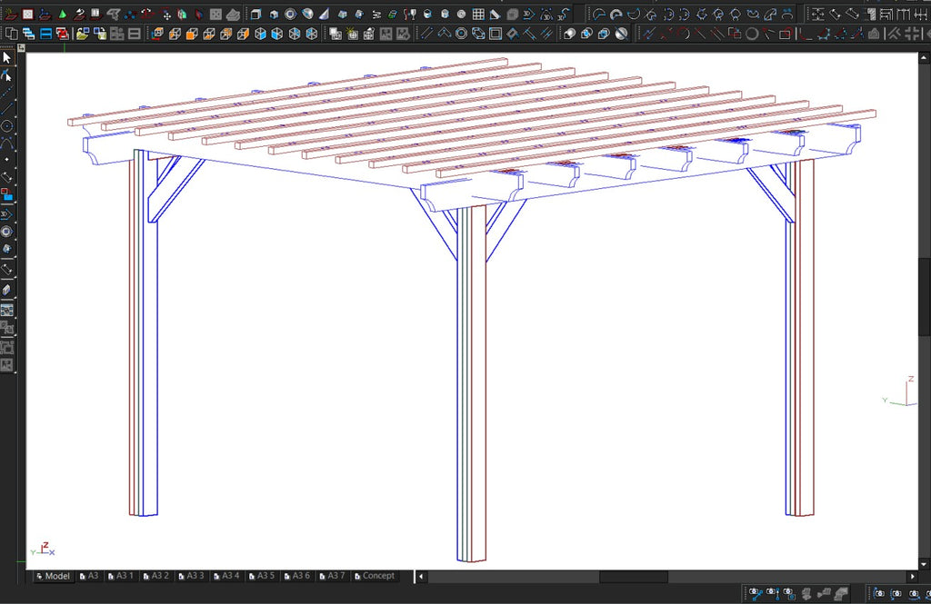
Task: Open the A3 4 layout tab
Action: click(226, 576)
